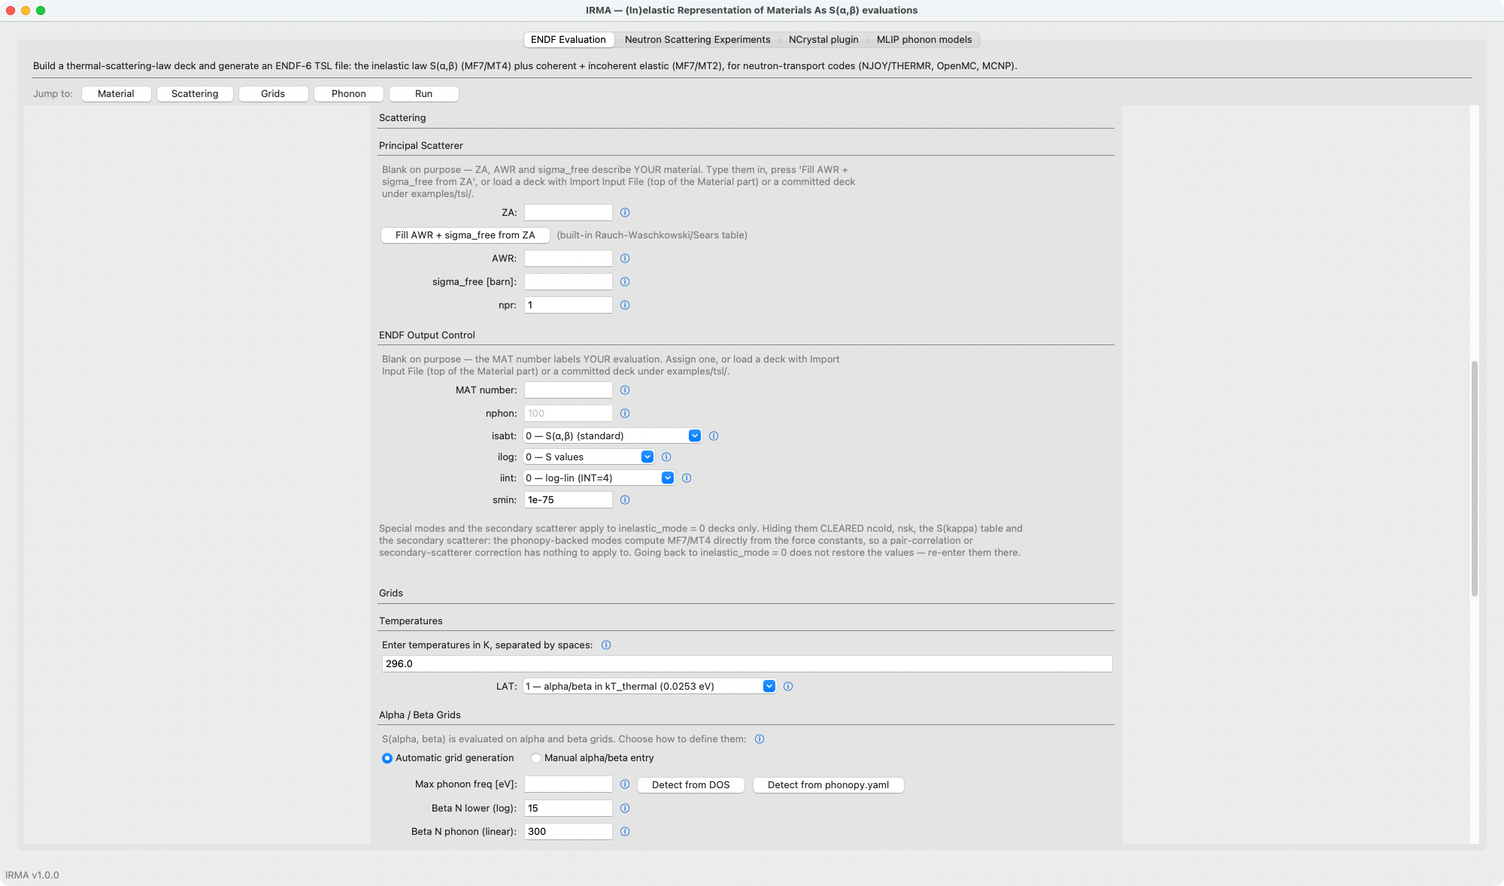The width and height of the screenshot is (1504, 886).
Task: Show info for Beta N phonon (linear)
Action: click(625, 832)
